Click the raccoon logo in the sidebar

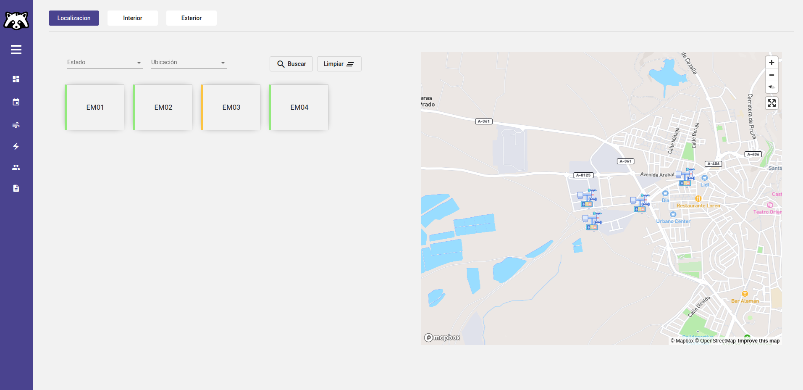click(x=16, y=21)
